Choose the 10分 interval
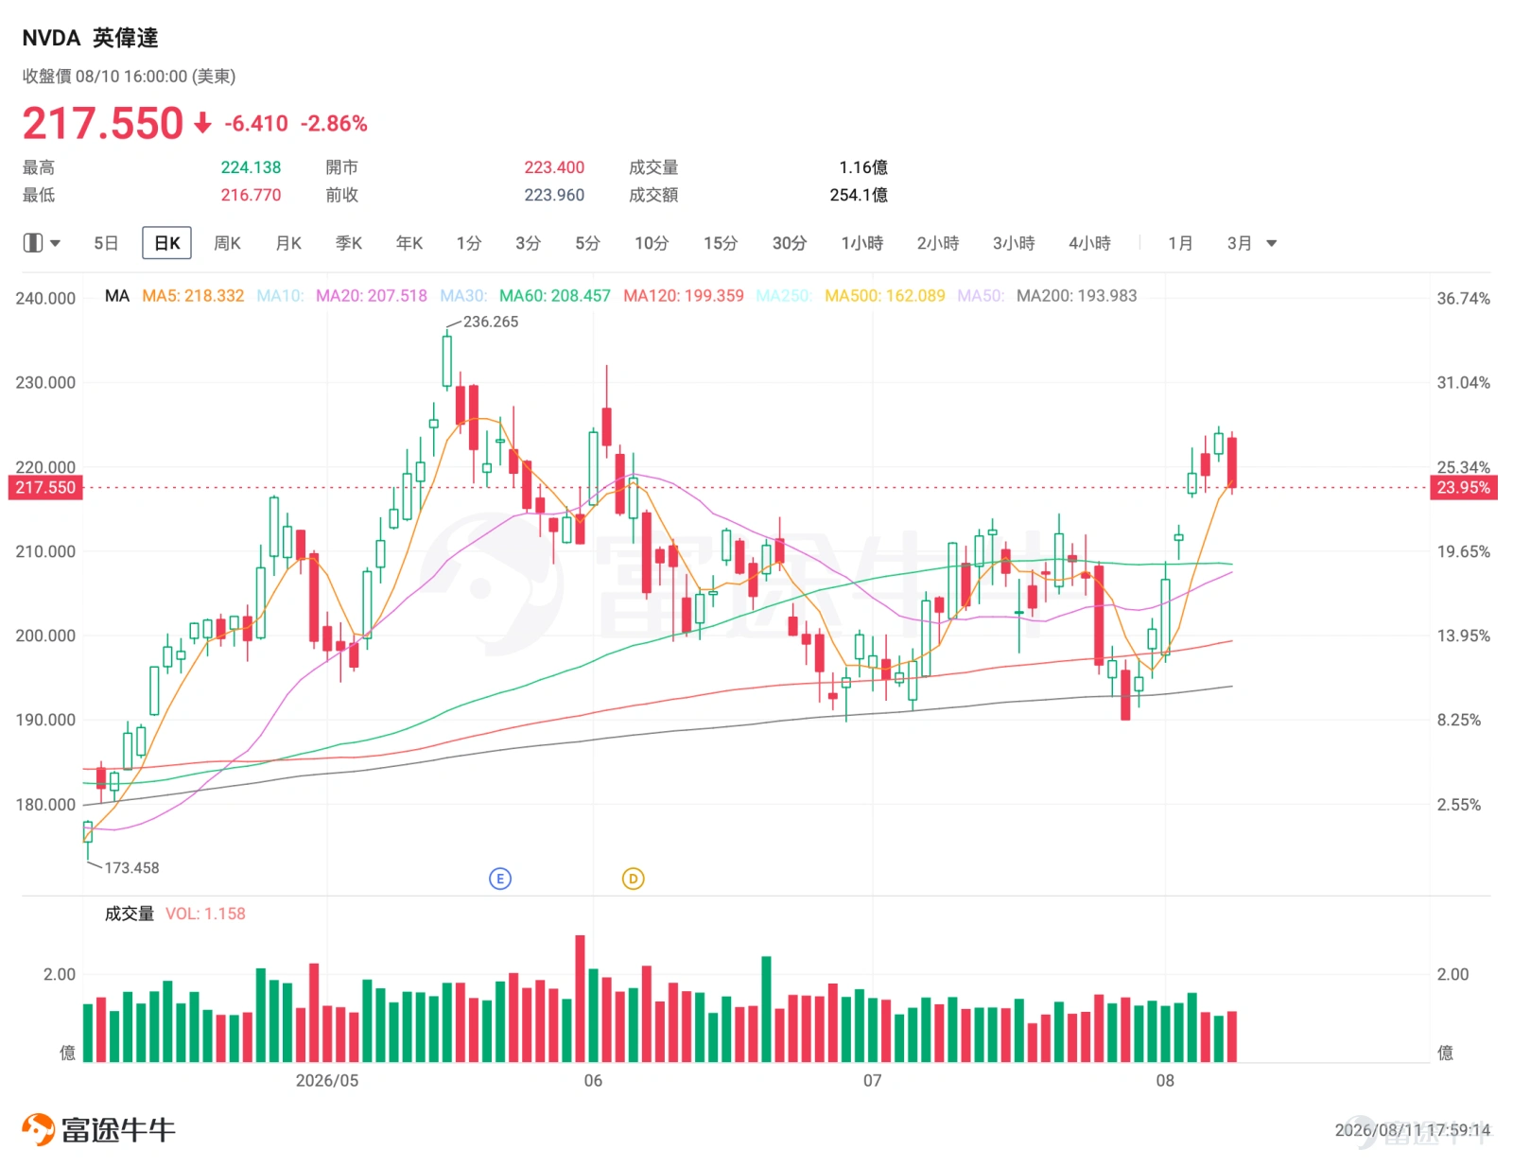This screenshot has width=1513, height=1167. [652, 243]
